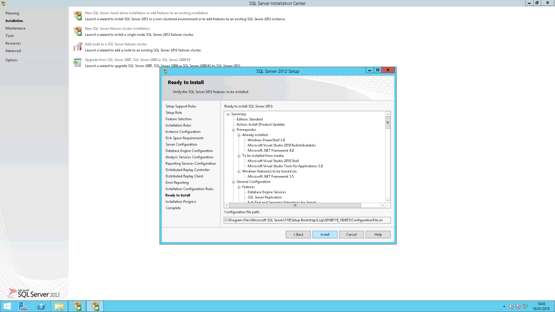Click the Back button
Viewport: 555px width, 312px height.
[298, 235]
